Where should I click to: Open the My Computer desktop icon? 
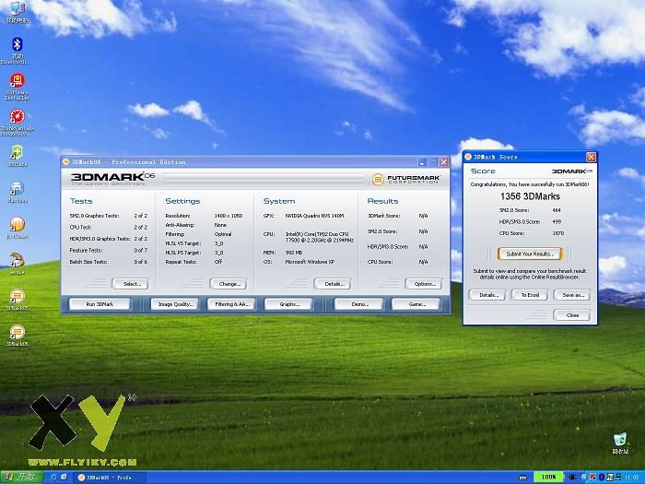click(x=17, y=11)
